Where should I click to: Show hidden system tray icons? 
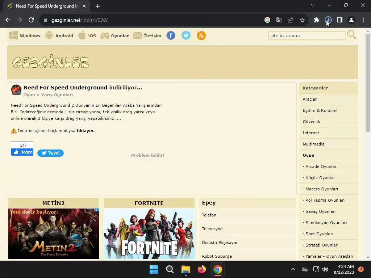293,269
